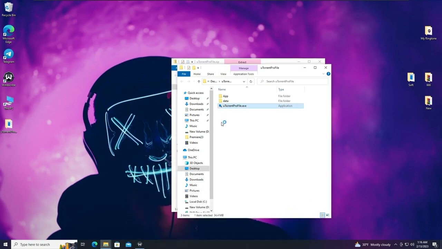442x249 pixels.
Task: Open the Application Tools tab
Action: click(243, 74)
